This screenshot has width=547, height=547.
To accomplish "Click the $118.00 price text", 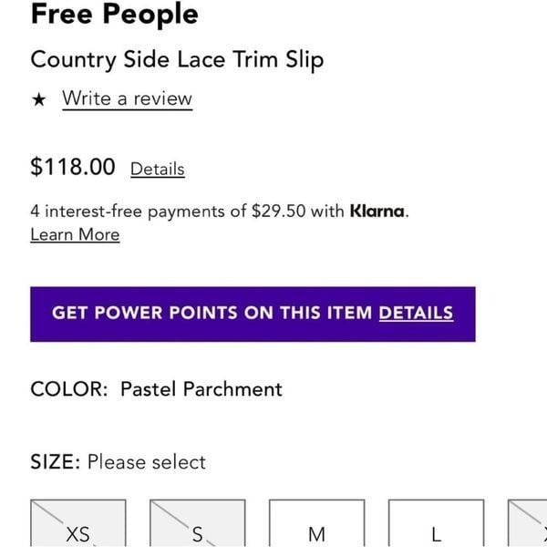I will coord(73,167).
